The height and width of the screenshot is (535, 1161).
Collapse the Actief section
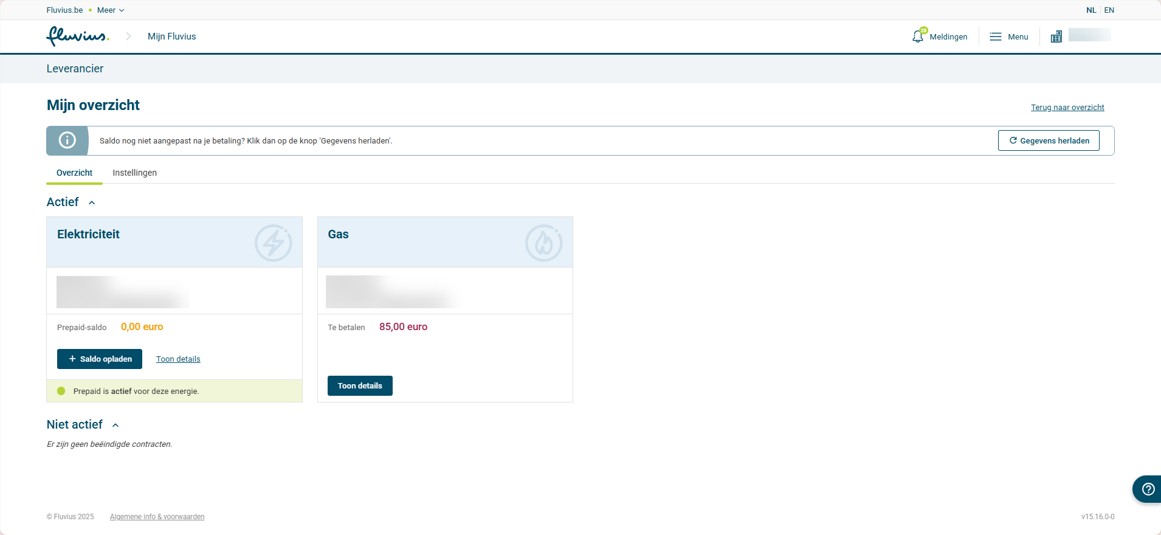pyautogui.click(x=92, y=202)
